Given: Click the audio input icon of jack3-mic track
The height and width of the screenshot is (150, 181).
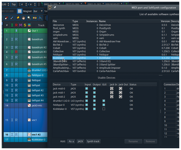Looking at the screenshot, I should point(29,105).
